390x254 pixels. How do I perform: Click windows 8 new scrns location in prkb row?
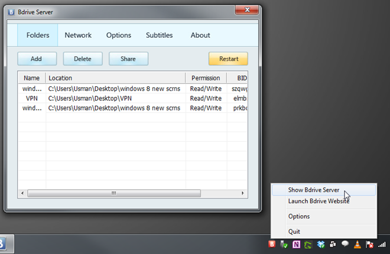(114, 108)
